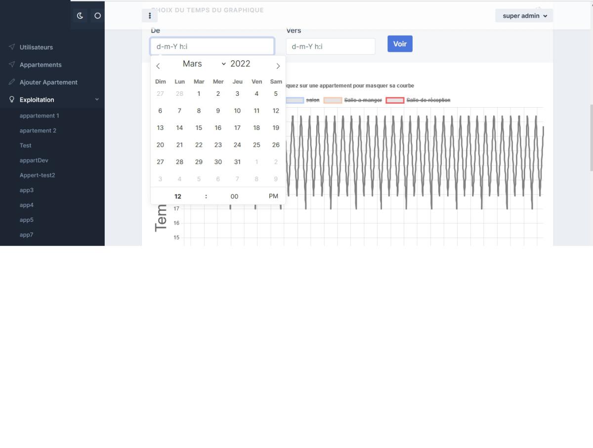Pick March 23 in the calendar

[x=218, y=145]
